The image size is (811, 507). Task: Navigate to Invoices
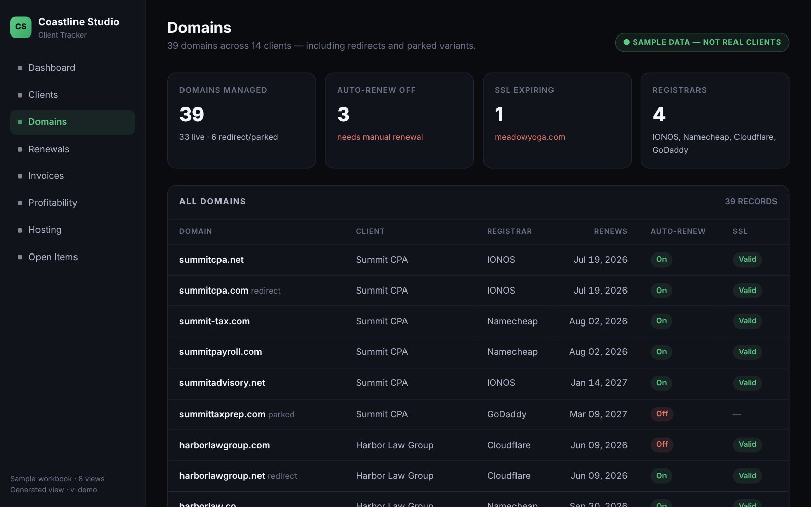pos(72,176)
